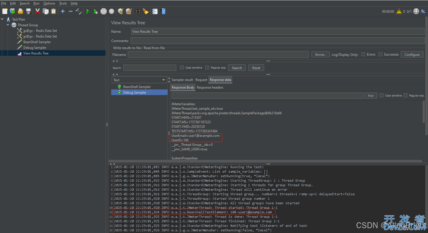Click the Browse... button
This screenshot has width=428, height=233.
320,54
